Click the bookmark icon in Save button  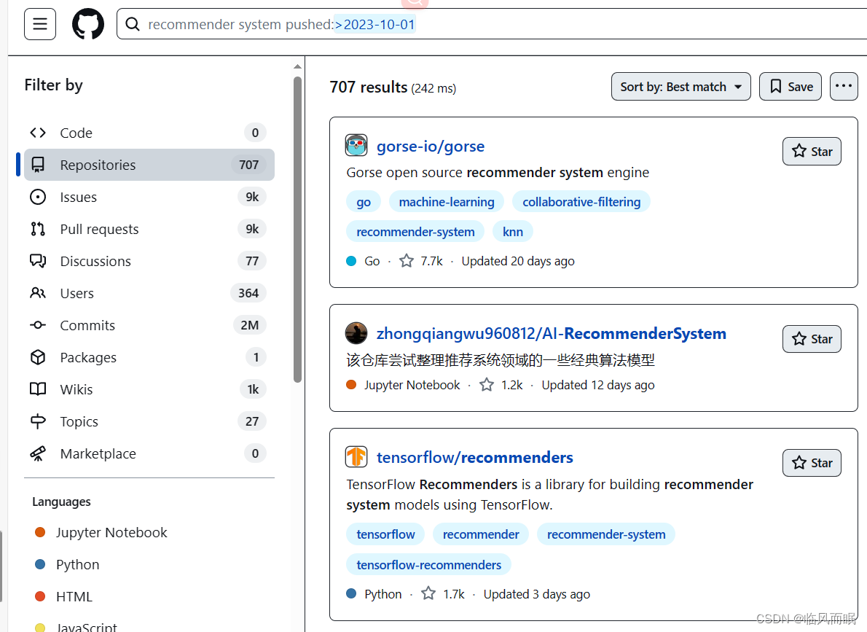pyautogui.click(x=776, y=86)
